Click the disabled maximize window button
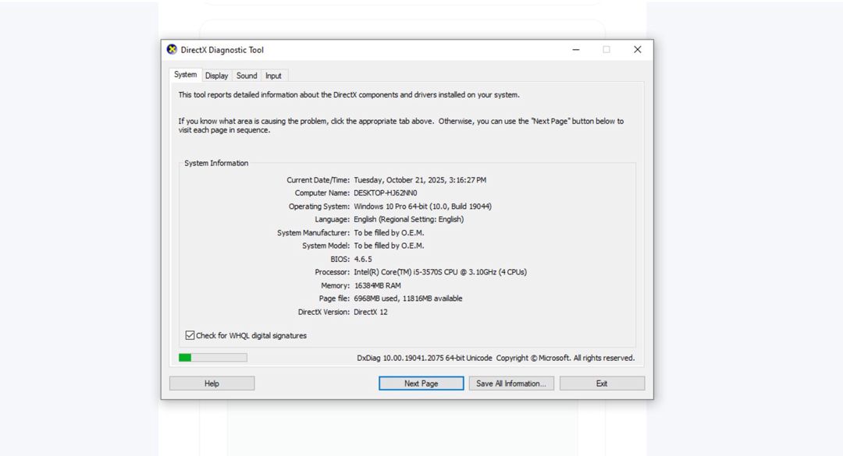The width and height of the screenshot is (843, 456). point(606,49)
